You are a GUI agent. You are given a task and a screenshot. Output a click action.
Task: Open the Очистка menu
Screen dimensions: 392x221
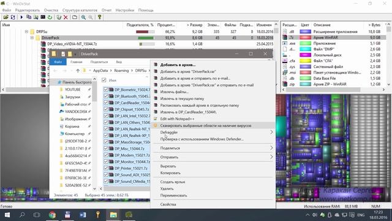pos(51,10)
